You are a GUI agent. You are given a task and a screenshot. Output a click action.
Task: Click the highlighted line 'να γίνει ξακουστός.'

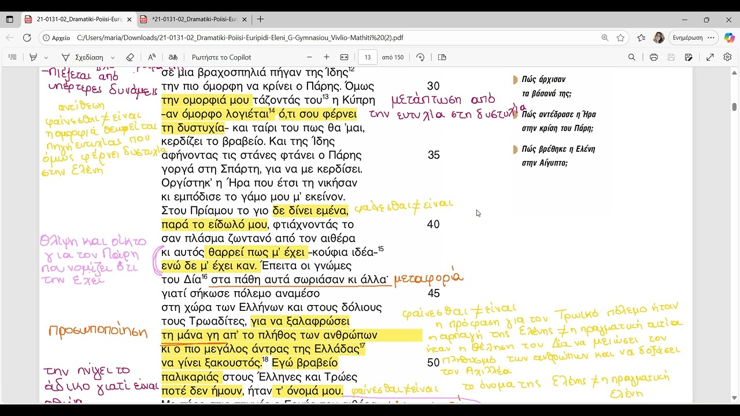tap(212, 363)
